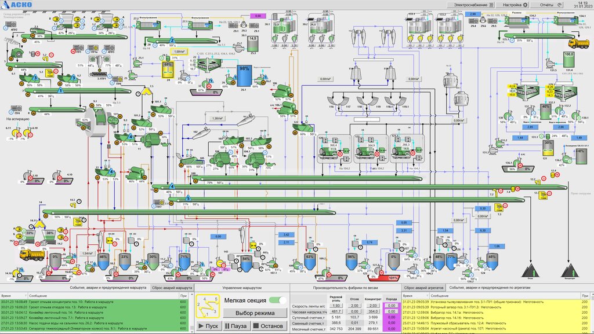The width and height of the screenshot is (594, 334).
Task: Click the Отсев stockpile icon
Action: click(x=530, y=270)
